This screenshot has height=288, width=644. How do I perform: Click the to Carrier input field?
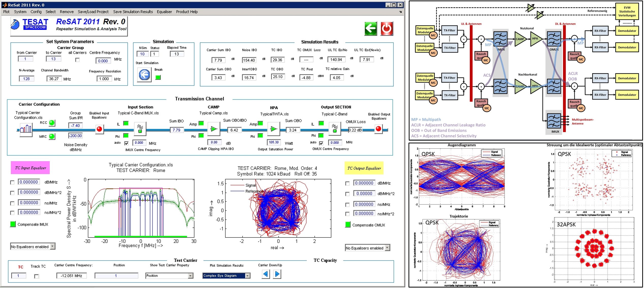53,59
